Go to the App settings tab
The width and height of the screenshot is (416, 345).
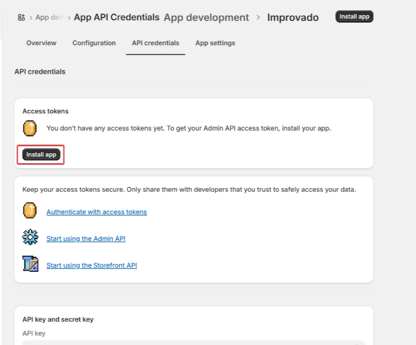[x=215, y=43]
